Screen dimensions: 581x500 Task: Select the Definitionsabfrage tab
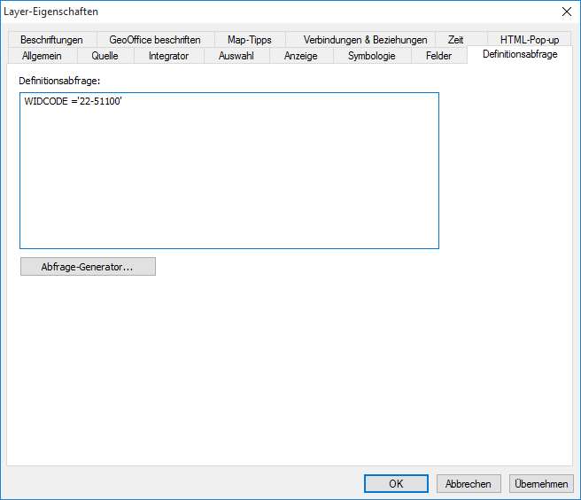520,55
